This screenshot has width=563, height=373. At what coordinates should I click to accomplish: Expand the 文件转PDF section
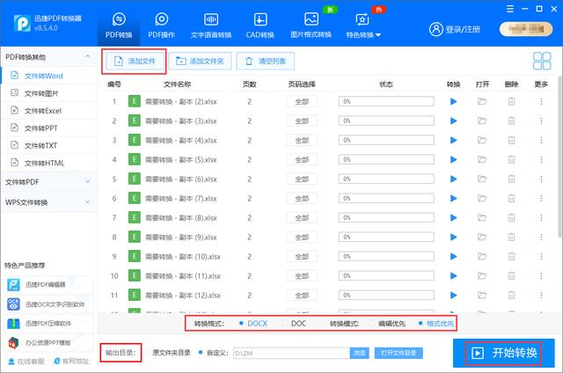point(48,182)
